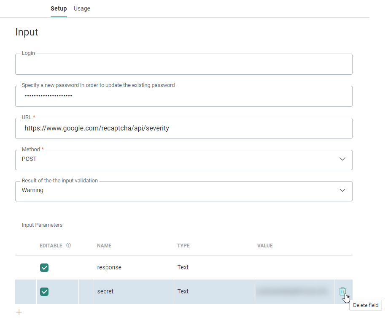Select the response parameter name cell
This screenshot has width=388, height=323.
[109, 267]
